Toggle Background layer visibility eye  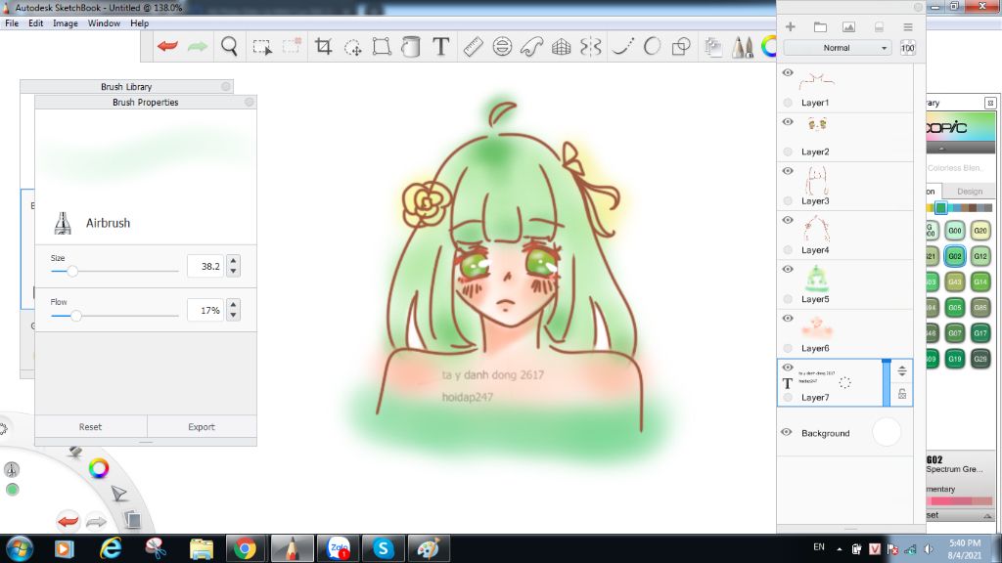787,432
